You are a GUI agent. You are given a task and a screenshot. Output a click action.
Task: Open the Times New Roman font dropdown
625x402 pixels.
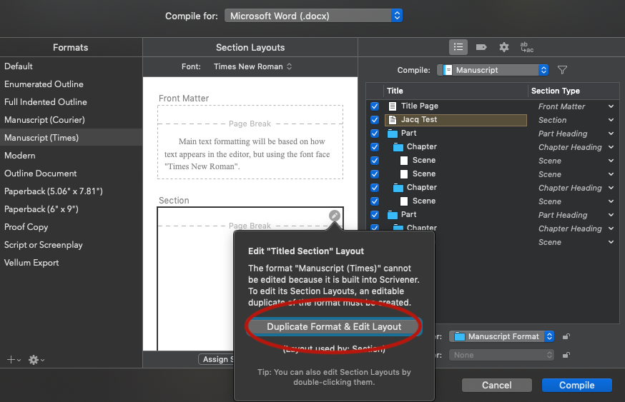point(252,66)
